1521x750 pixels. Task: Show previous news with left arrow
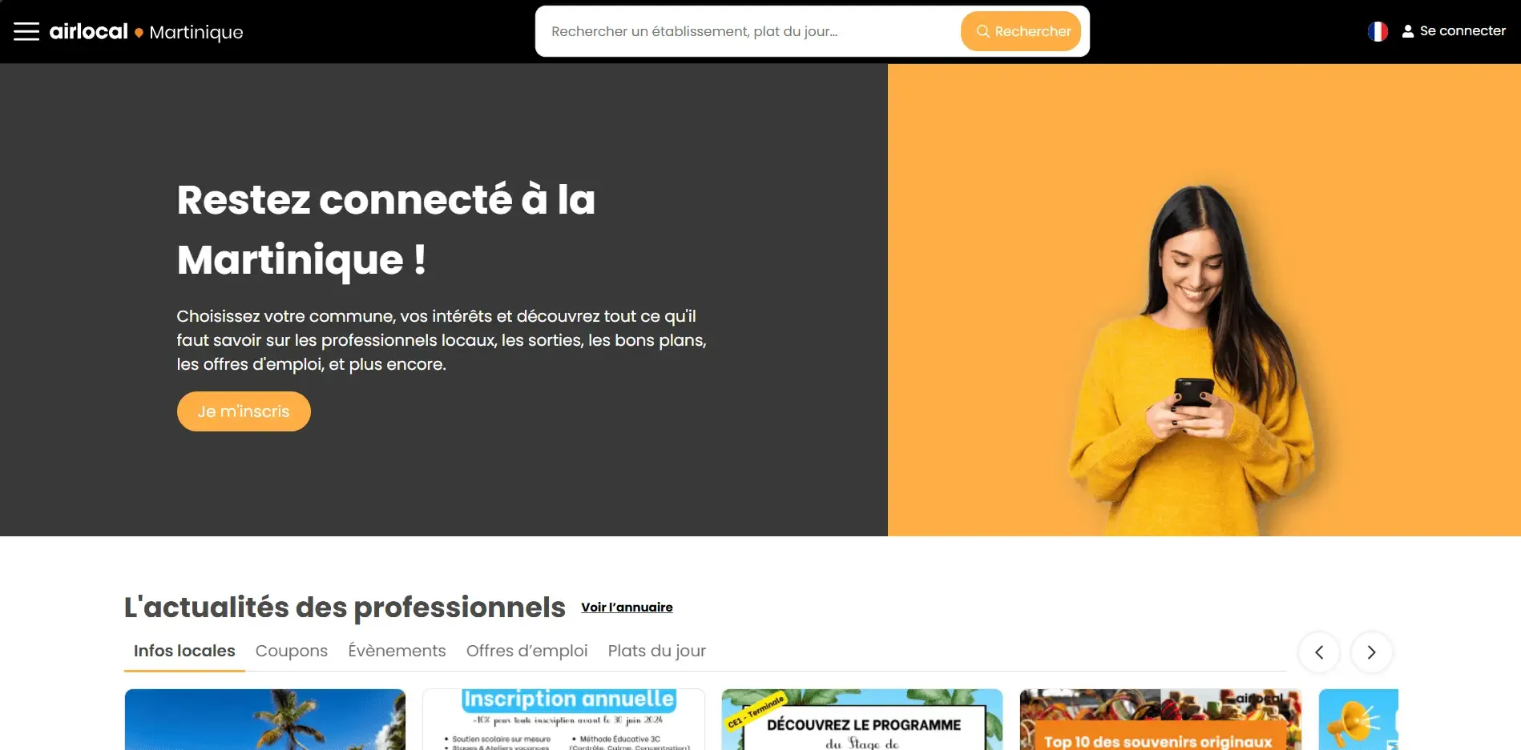[1319, 652]
